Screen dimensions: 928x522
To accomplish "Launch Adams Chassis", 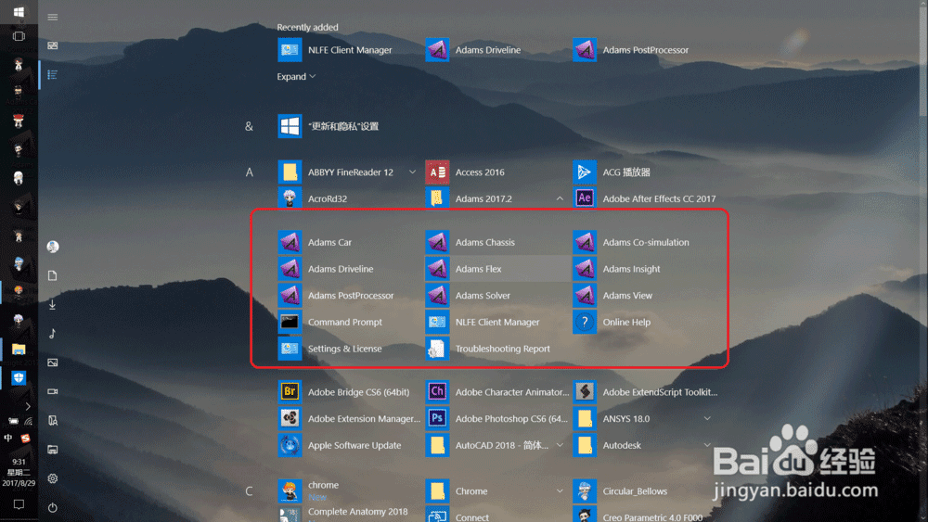I will [497, 242].
